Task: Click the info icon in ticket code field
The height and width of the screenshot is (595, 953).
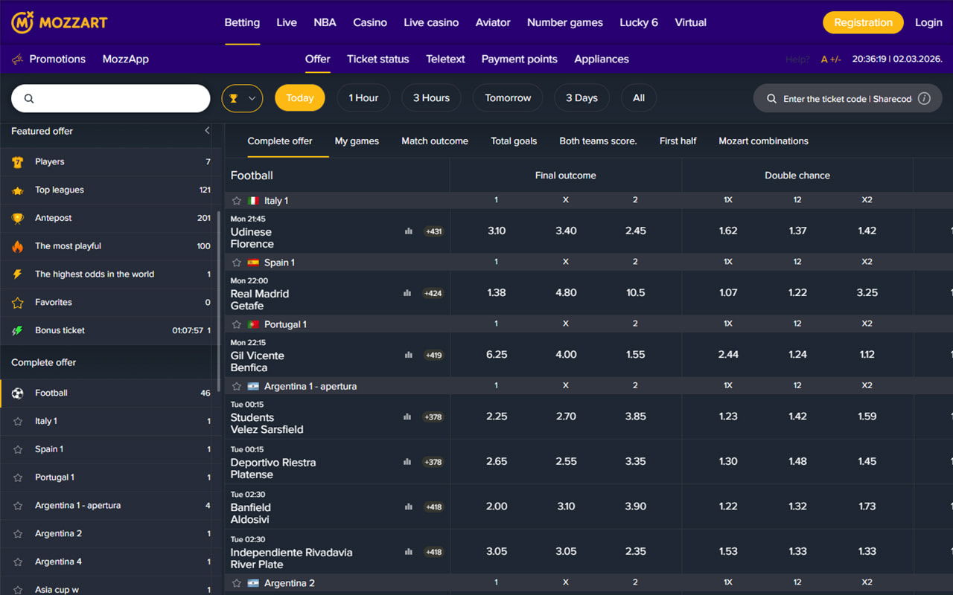Action: coord(924,98)
